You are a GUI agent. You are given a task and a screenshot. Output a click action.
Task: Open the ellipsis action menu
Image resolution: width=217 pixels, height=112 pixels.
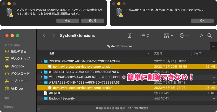[184, 35]
